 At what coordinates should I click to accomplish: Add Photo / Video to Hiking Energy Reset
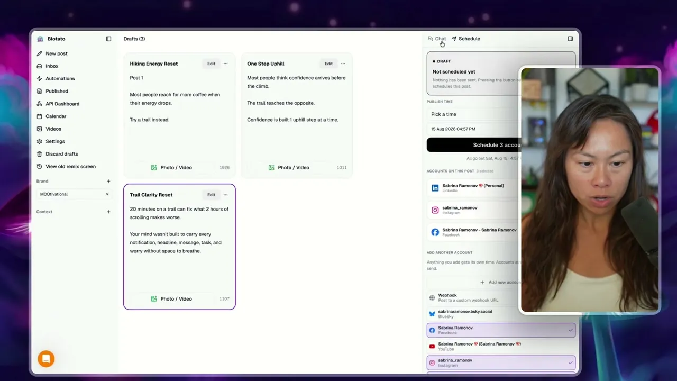point(171,167)
